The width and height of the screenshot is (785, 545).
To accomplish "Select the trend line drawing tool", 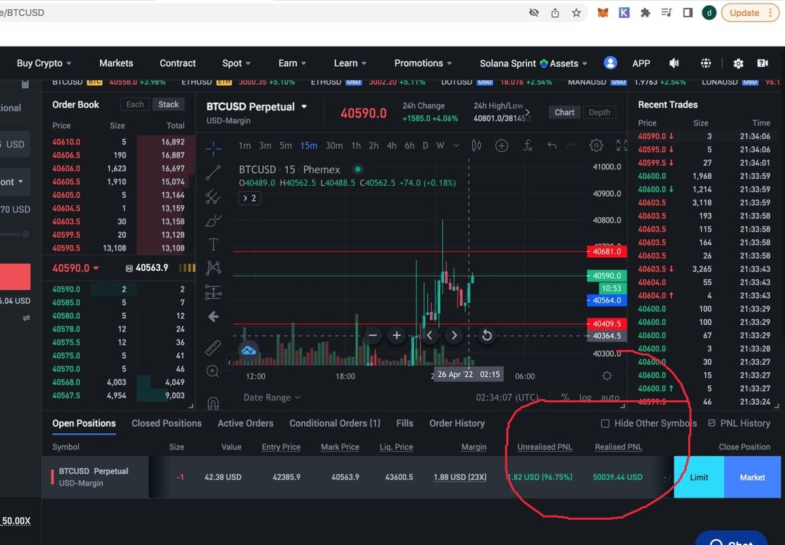I will [213, 173].
